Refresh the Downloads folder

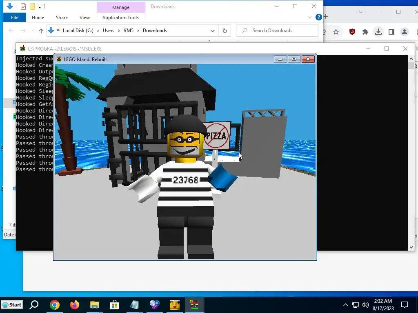coord(225,31)
